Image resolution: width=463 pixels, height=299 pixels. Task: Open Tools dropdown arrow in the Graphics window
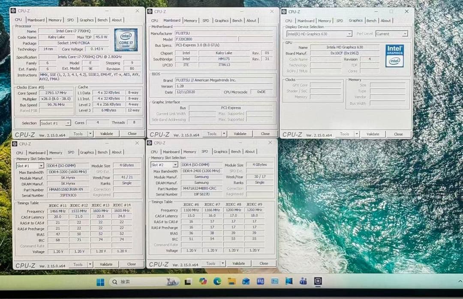[357, 134]
